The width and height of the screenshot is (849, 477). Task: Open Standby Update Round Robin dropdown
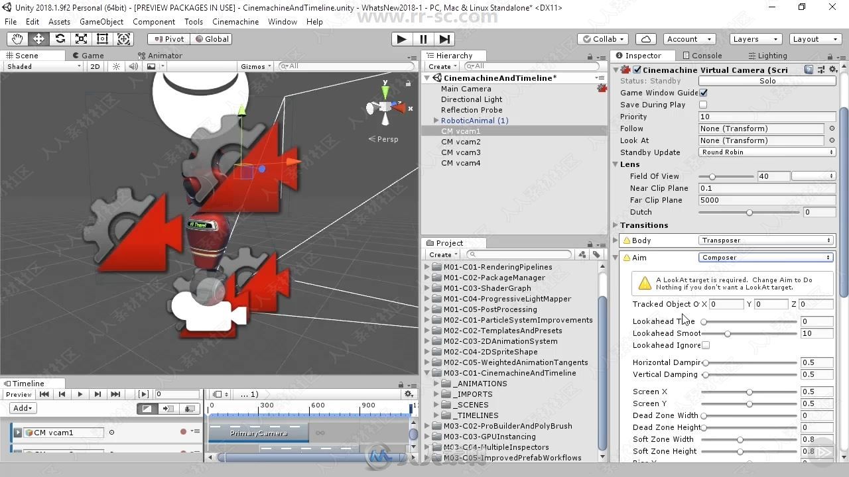767,152
